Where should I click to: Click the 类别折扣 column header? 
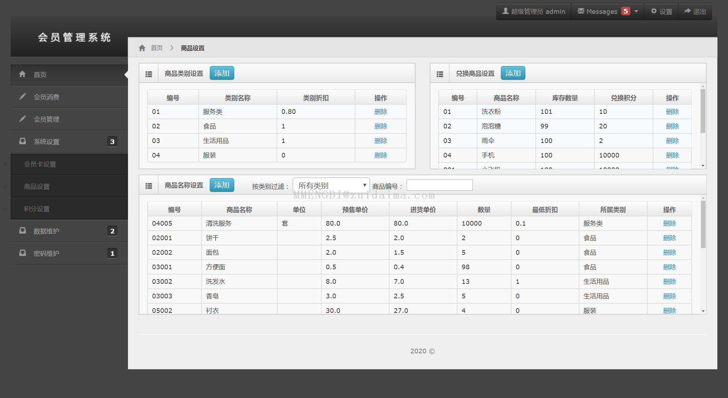pos(316,98)
